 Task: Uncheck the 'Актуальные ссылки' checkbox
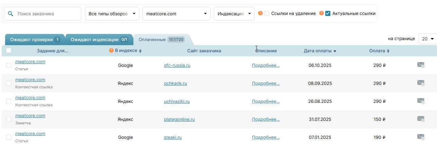[x=328, y=14]
